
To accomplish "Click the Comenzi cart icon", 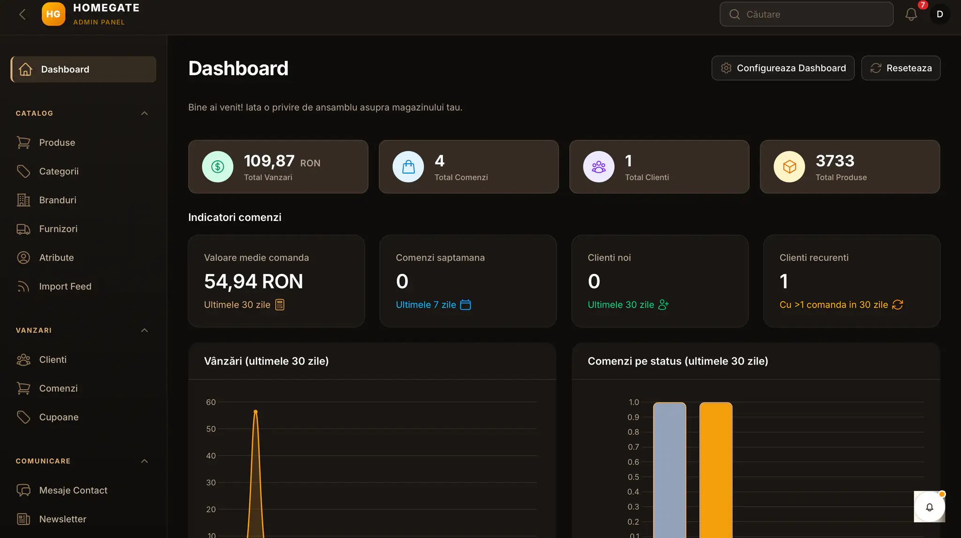I will (x=23, y=388).
